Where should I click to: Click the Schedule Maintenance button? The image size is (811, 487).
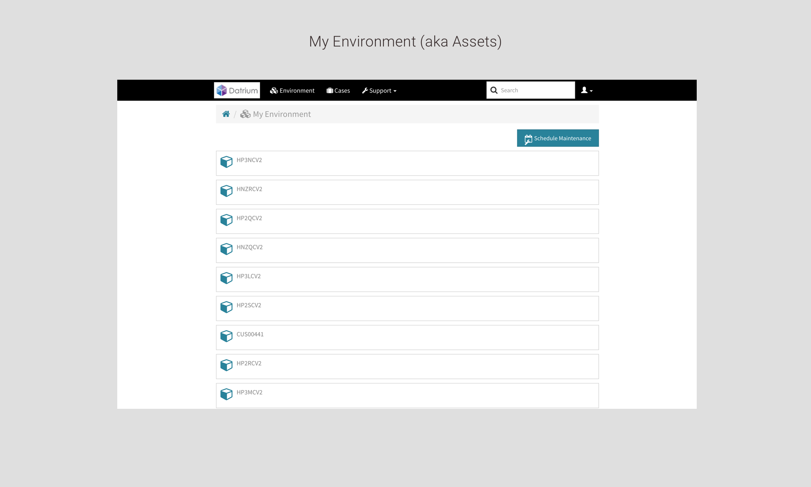[x=557, y=138]
